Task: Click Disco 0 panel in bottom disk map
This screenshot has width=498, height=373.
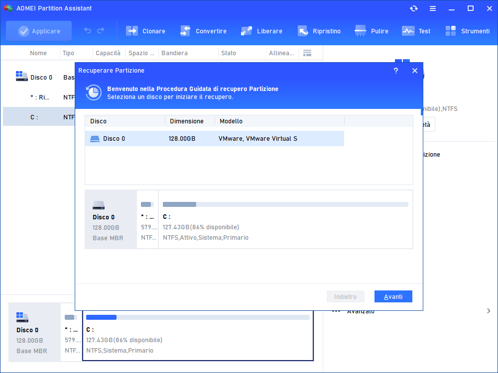Action: pyautogui.click(x=34, y=332)
